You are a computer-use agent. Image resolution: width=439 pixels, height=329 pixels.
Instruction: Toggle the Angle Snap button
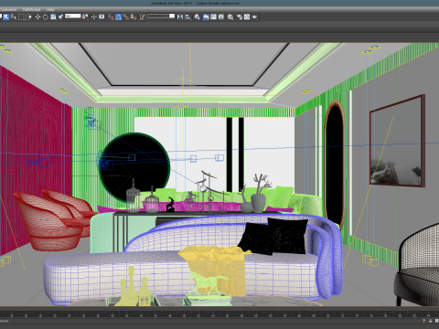pyautogui.click(x=118, y=16)
